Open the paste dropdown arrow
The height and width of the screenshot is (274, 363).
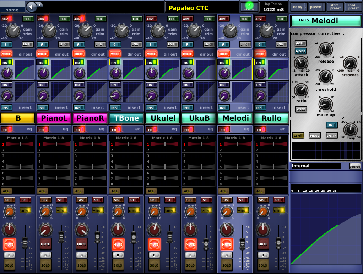[x=324, y=7]
